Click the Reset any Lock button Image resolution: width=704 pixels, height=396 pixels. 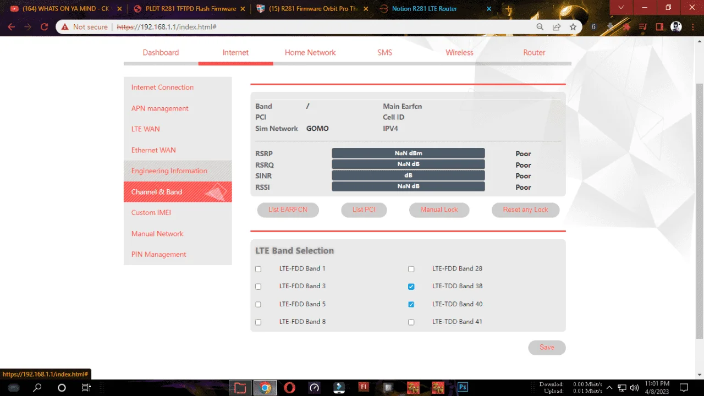coord(525,210)
